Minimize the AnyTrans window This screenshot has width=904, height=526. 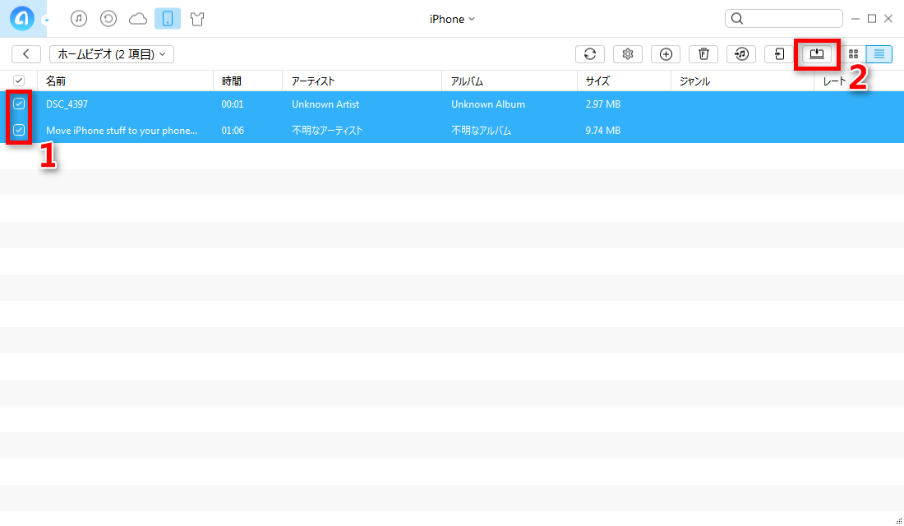point(856,19)
